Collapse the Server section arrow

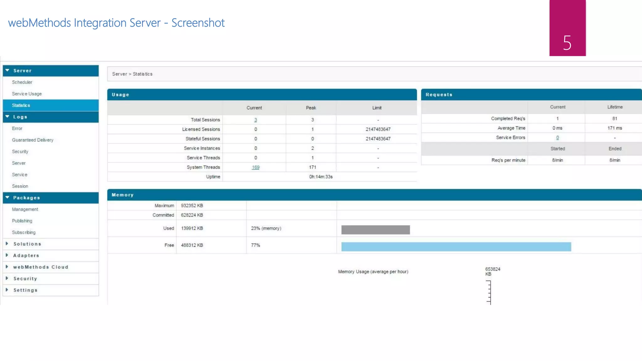[x=7, y=71]
